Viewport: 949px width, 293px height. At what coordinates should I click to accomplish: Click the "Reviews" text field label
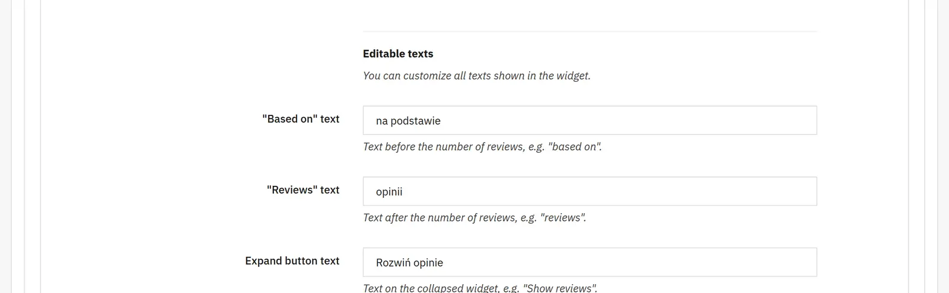click(x=303, y=190)
